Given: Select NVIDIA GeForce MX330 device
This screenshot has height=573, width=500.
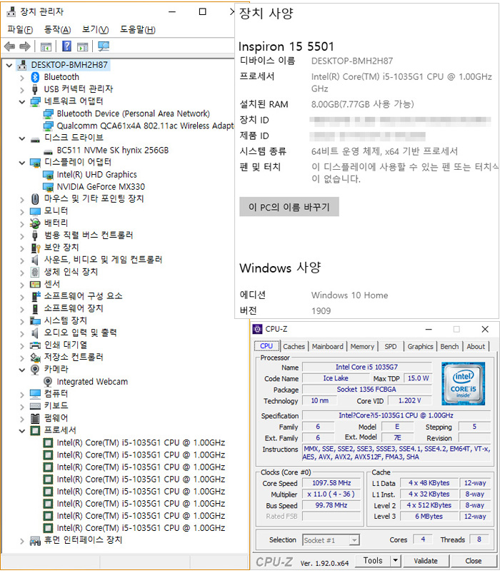Looking at the screenshot, I should [x=101, y=187].
